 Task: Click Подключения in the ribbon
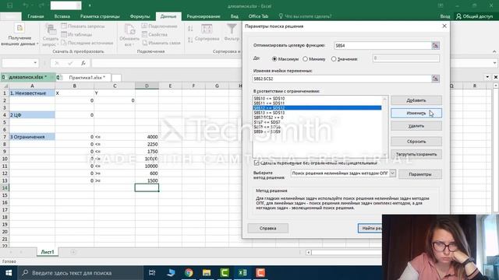159,26
